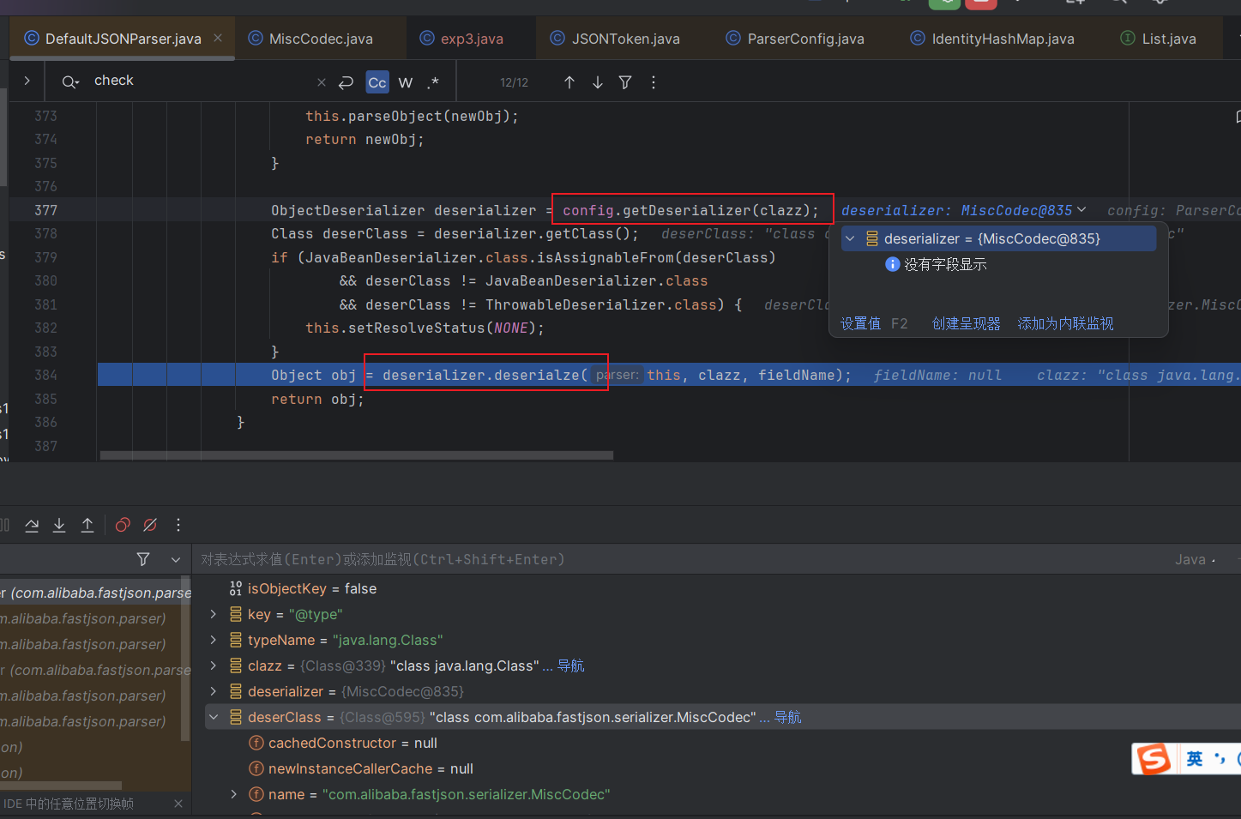Switch input language via 英 indicator
This screenshot has height=819, width=1241.
1195,759
